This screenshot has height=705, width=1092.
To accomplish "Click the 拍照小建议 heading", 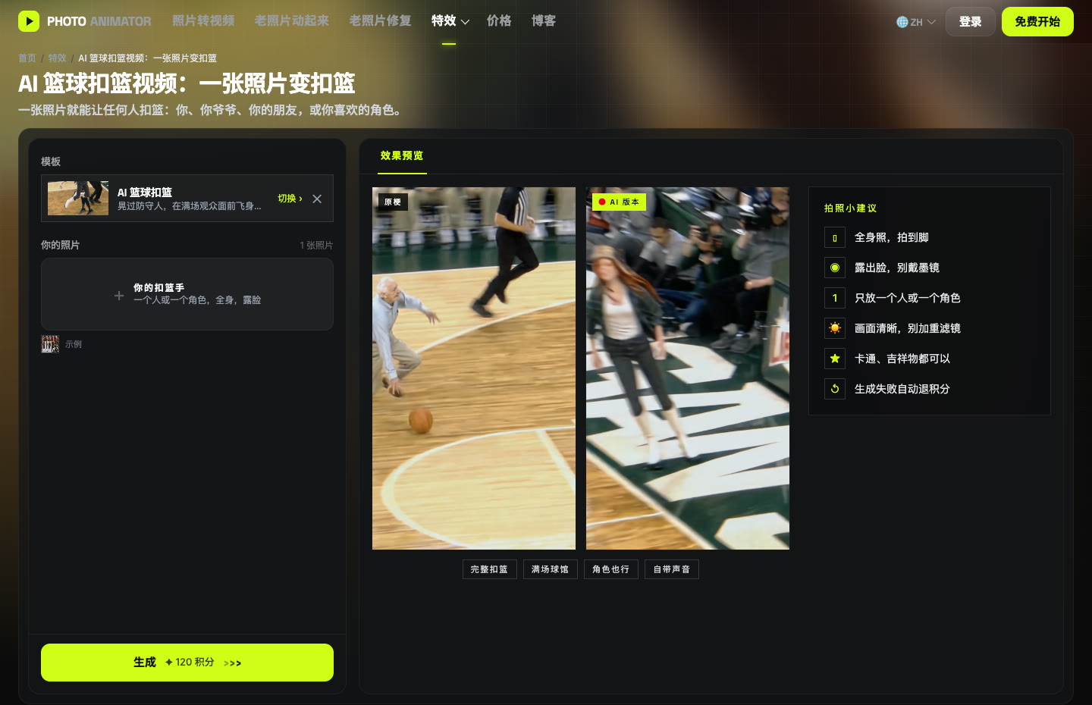I will point(850,208).
